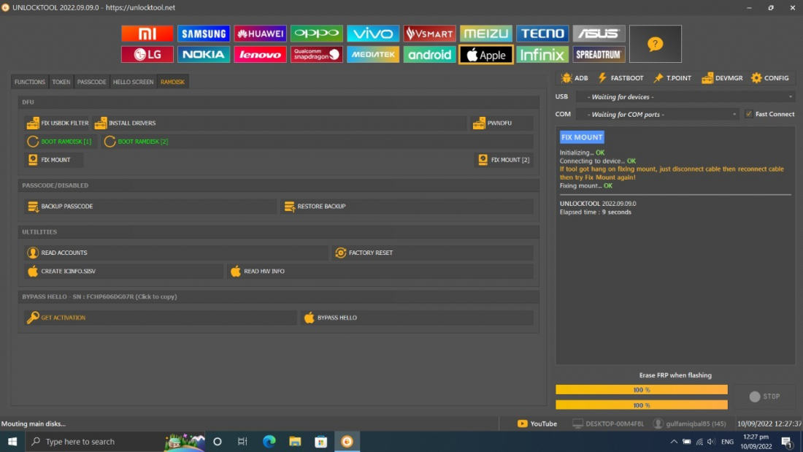
Task: Open the Vivo brand section
Action: tap(373, 34)
